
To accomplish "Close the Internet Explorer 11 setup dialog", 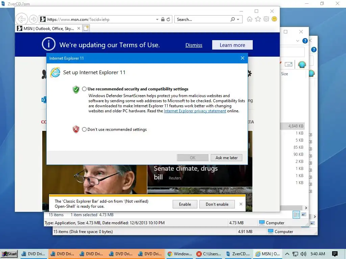I will tap(243, 58).
